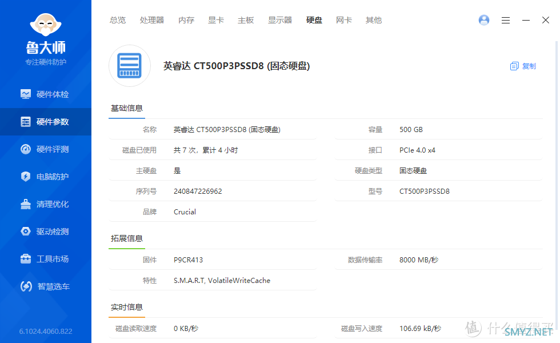Open the 硬件评测 gauge icon
560x343 pixels.
tap(26, 149)
